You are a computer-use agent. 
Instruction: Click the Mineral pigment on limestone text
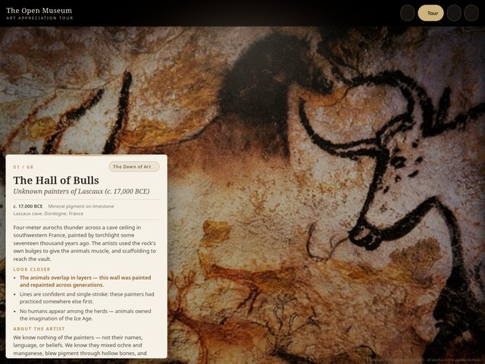[x=81, y=206]
